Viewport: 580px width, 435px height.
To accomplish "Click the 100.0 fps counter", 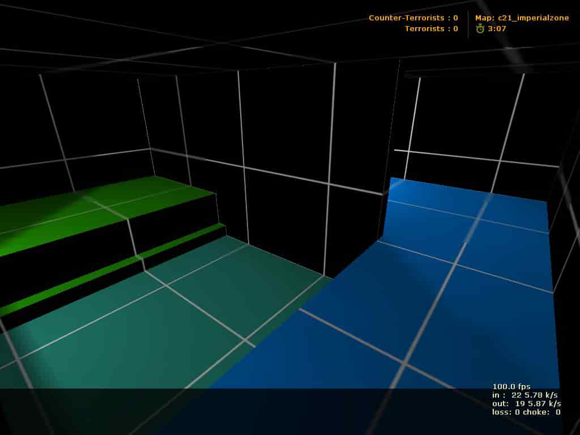I will (x=511, y=386).
